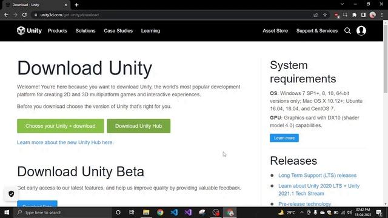This screenshot has width=388, height=218.
Task: Open Long Term Support (LTS) releases link
Action: (317, 175)
